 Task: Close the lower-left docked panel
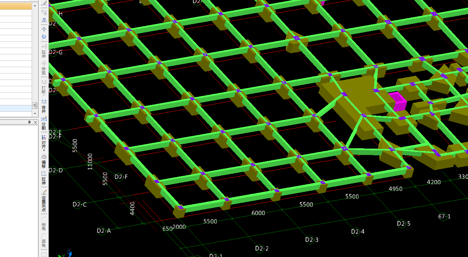[x=35, y=122]
